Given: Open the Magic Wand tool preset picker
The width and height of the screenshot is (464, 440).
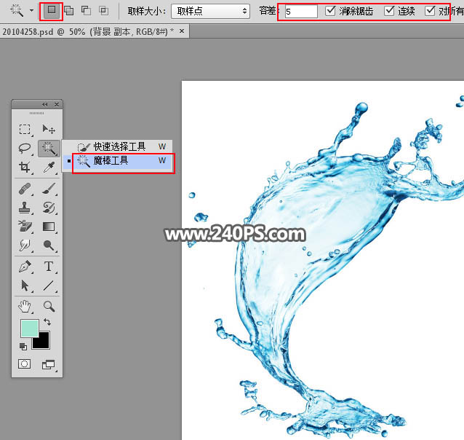Looking at the screenshot, I should (17, 11).
